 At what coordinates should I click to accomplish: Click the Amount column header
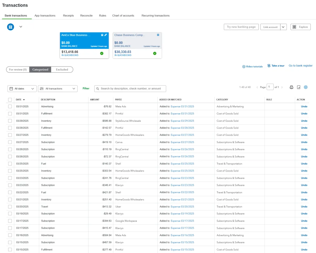click(95, 100)
